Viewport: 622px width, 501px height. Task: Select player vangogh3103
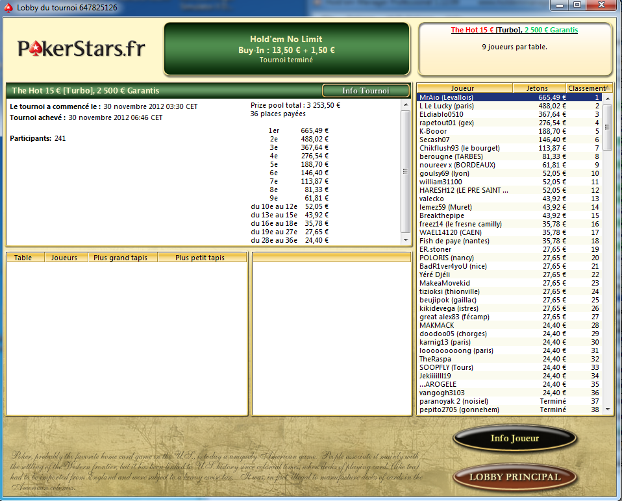(510, 393)
